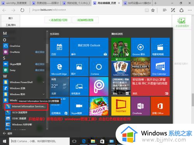Click the add experience reference button
This screenshot has height=145, width=194.
58,20
